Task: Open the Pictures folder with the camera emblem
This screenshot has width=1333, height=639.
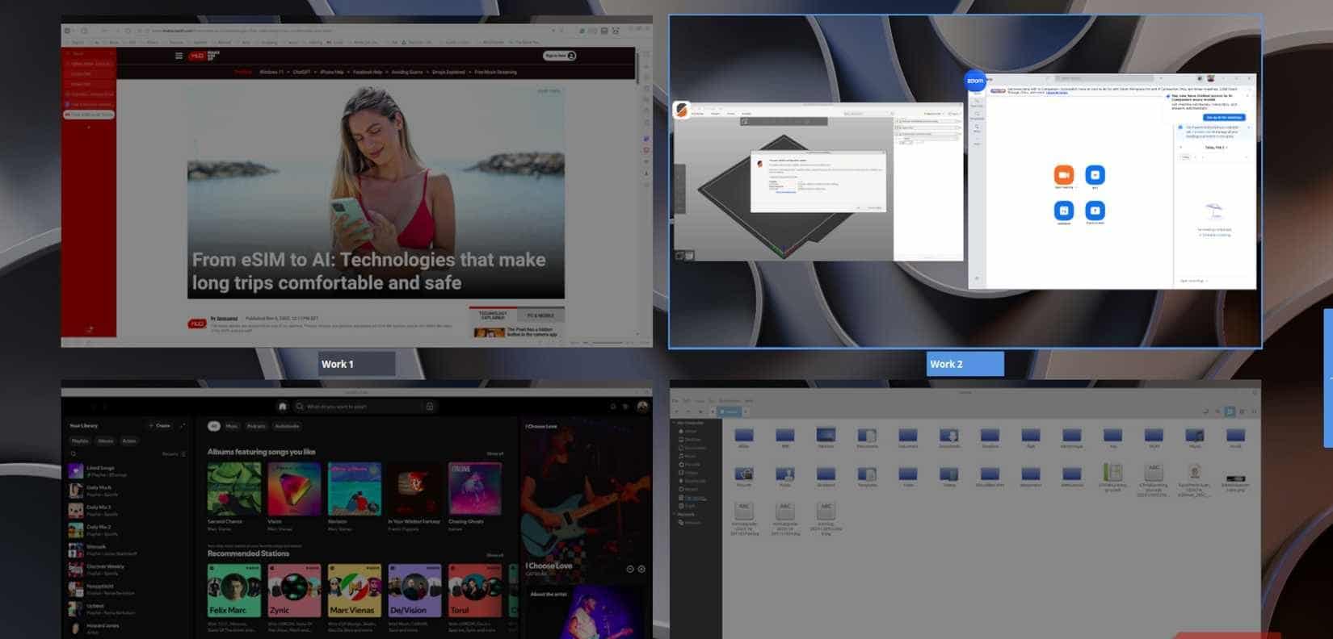Action: tap(744, 476)
